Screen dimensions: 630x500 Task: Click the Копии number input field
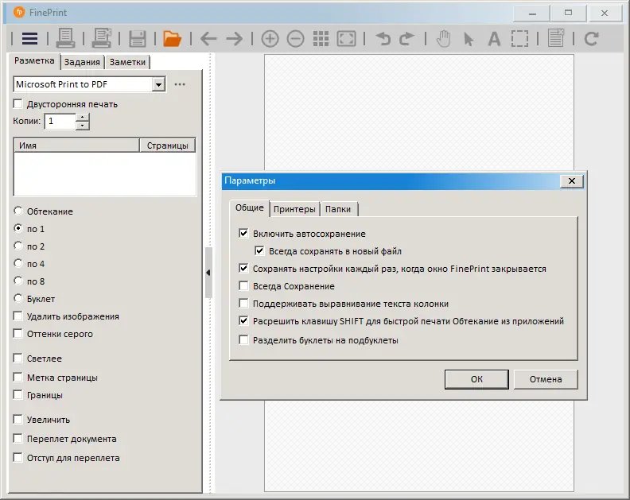[60, 122]
